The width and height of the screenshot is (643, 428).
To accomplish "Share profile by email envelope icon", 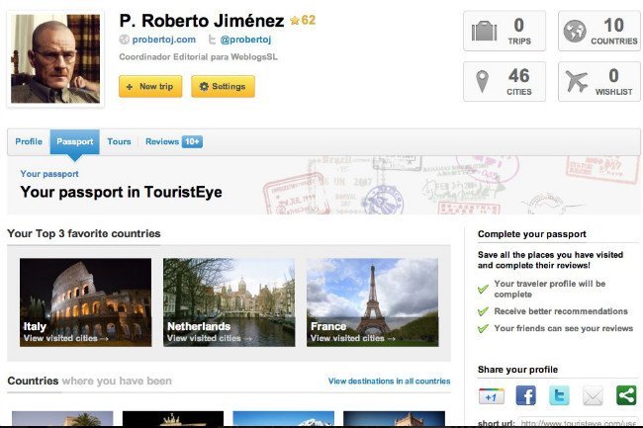I will point(593,395).
